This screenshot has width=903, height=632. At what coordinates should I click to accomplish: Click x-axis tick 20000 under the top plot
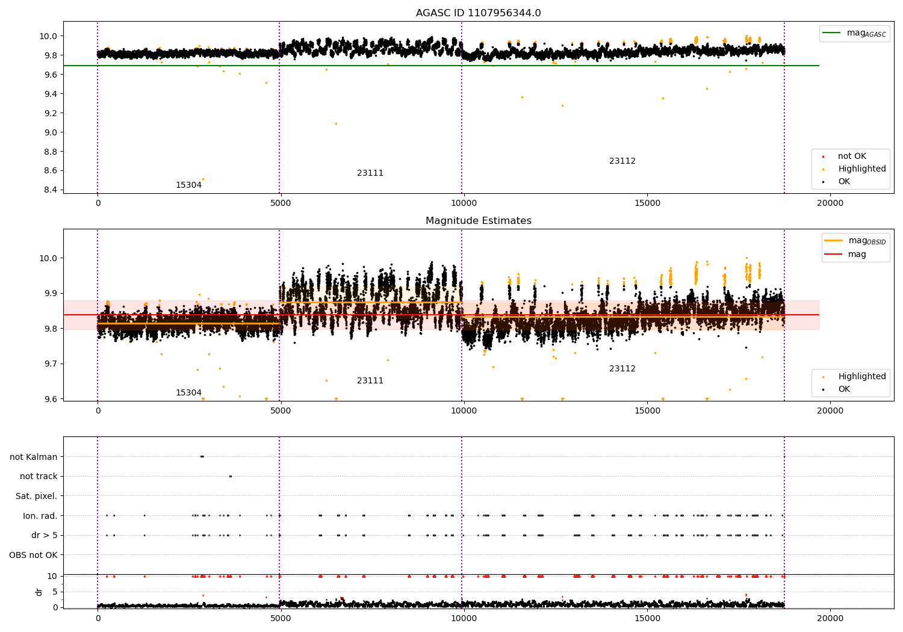(830, 203)
